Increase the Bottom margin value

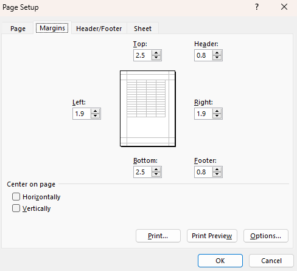click(156, 170)
